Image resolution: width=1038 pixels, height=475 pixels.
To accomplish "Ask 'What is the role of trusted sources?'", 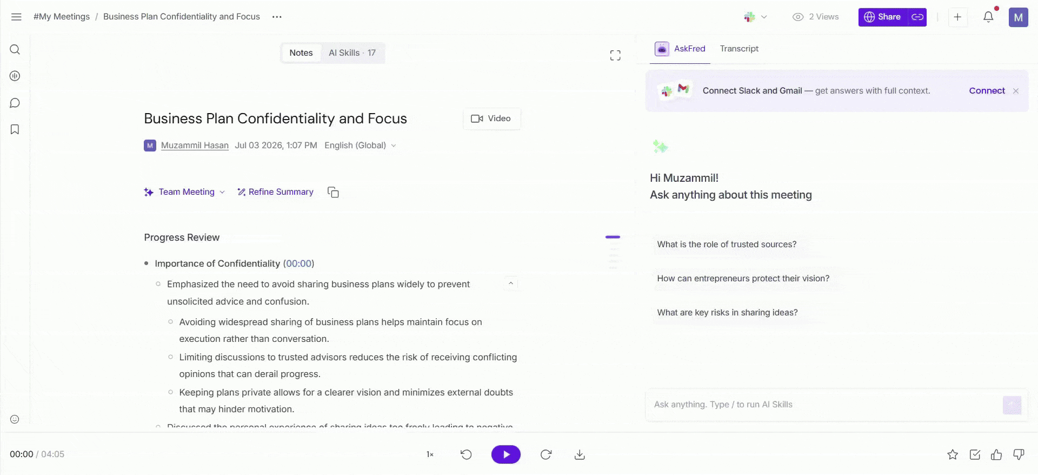I will pyautogui.click(x=727, y=245).
